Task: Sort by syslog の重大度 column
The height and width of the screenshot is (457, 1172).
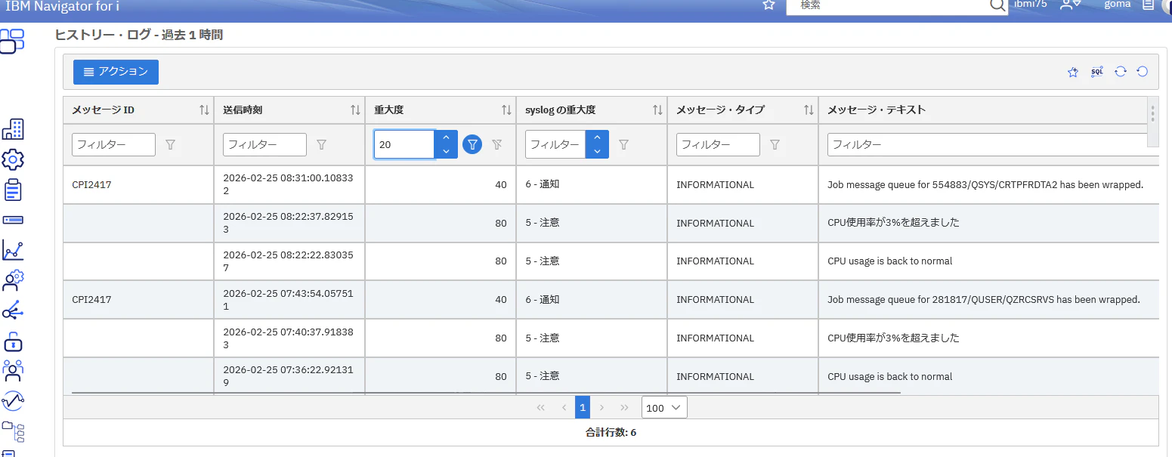Action: pyautogui.click(x=657, y=110)
